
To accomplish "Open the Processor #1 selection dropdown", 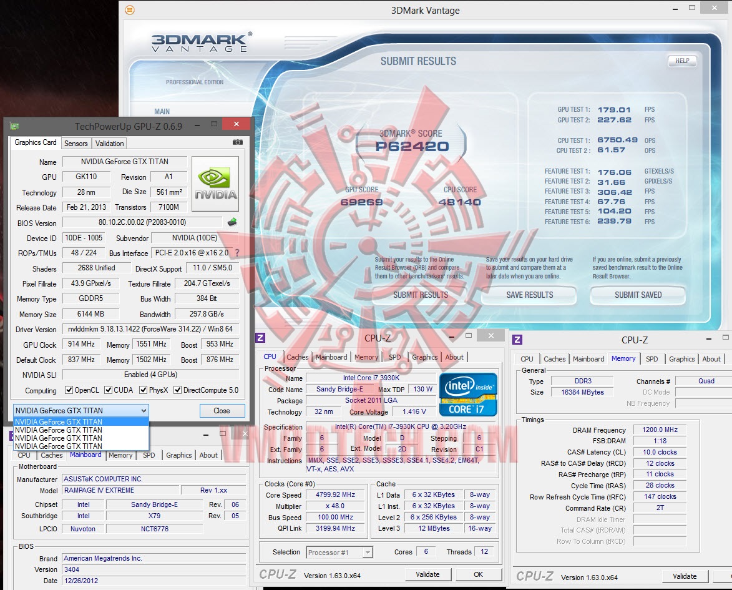I will point(368,553).
